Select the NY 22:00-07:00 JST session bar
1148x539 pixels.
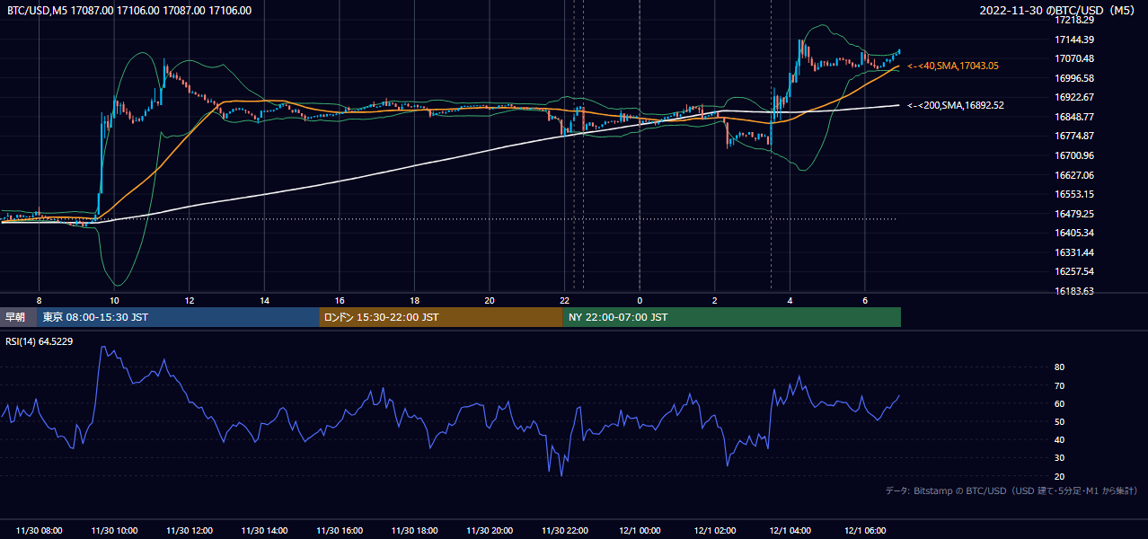(732, 317)
